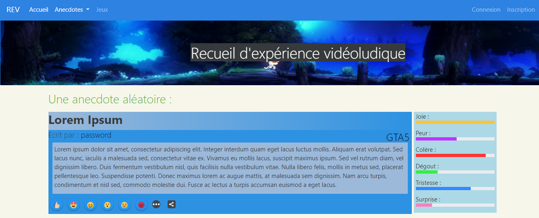React with the laughing emoji

[90, 205]
